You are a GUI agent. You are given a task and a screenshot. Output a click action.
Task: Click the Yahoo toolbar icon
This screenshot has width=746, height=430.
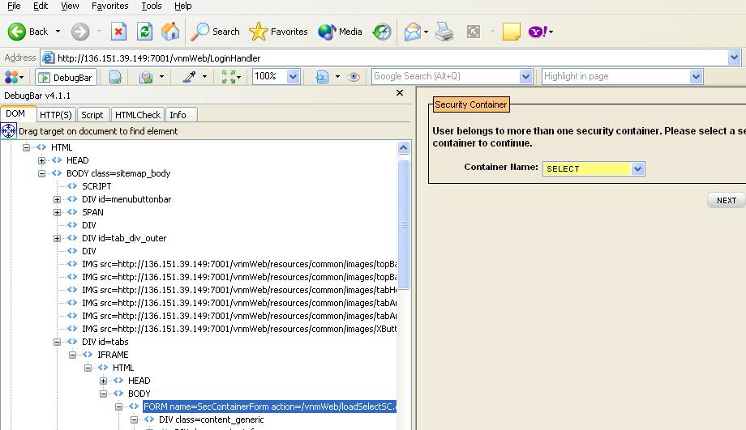(537, 32)
